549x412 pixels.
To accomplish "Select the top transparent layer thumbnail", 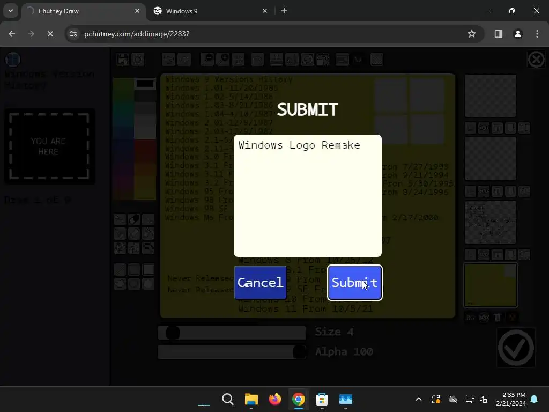I will [491, 95].
